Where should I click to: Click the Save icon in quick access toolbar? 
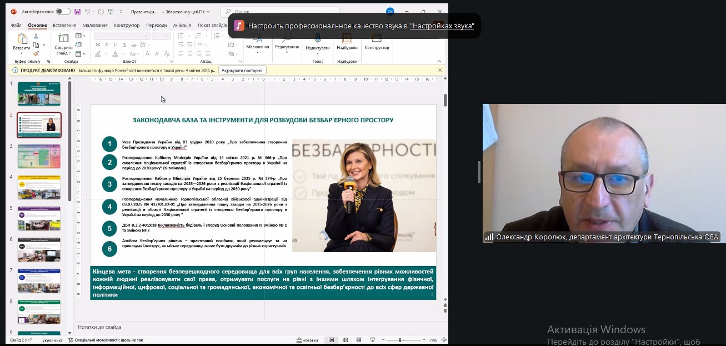point(77,11)
